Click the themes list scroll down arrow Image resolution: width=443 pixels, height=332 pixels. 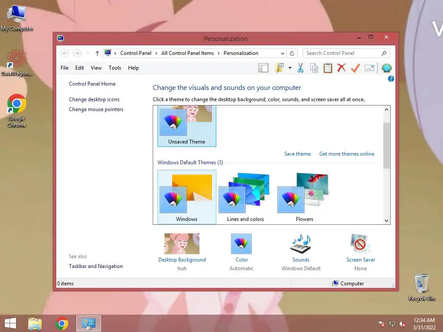386,221
